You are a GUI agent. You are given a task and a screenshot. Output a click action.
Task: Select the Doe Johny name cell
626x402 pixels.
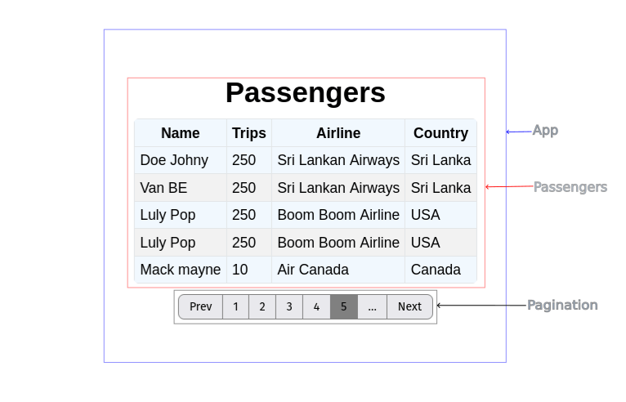(x=181, y=160)
